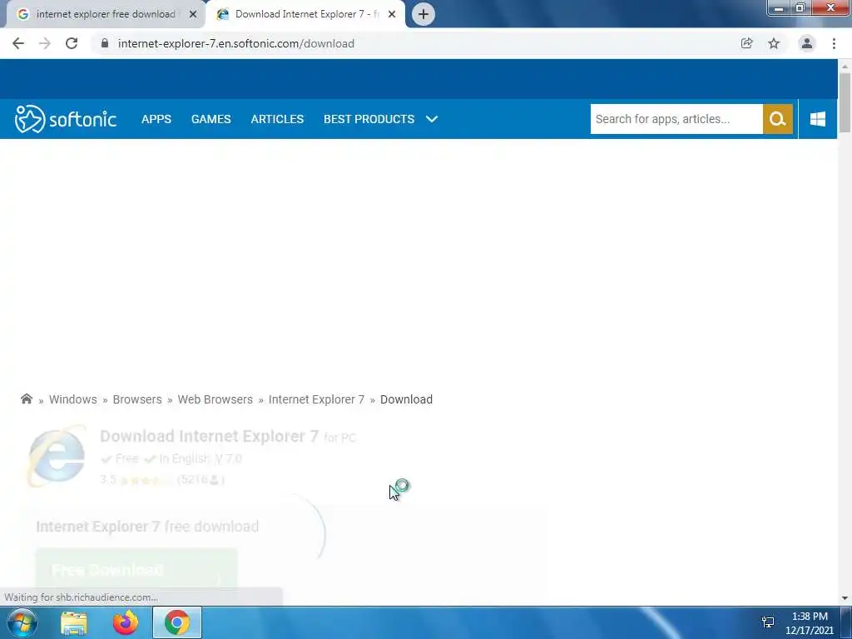
Task: Close the 'Download Internet Explorer 7' tab
Action: pyautogui.click(x=392, y=14)
